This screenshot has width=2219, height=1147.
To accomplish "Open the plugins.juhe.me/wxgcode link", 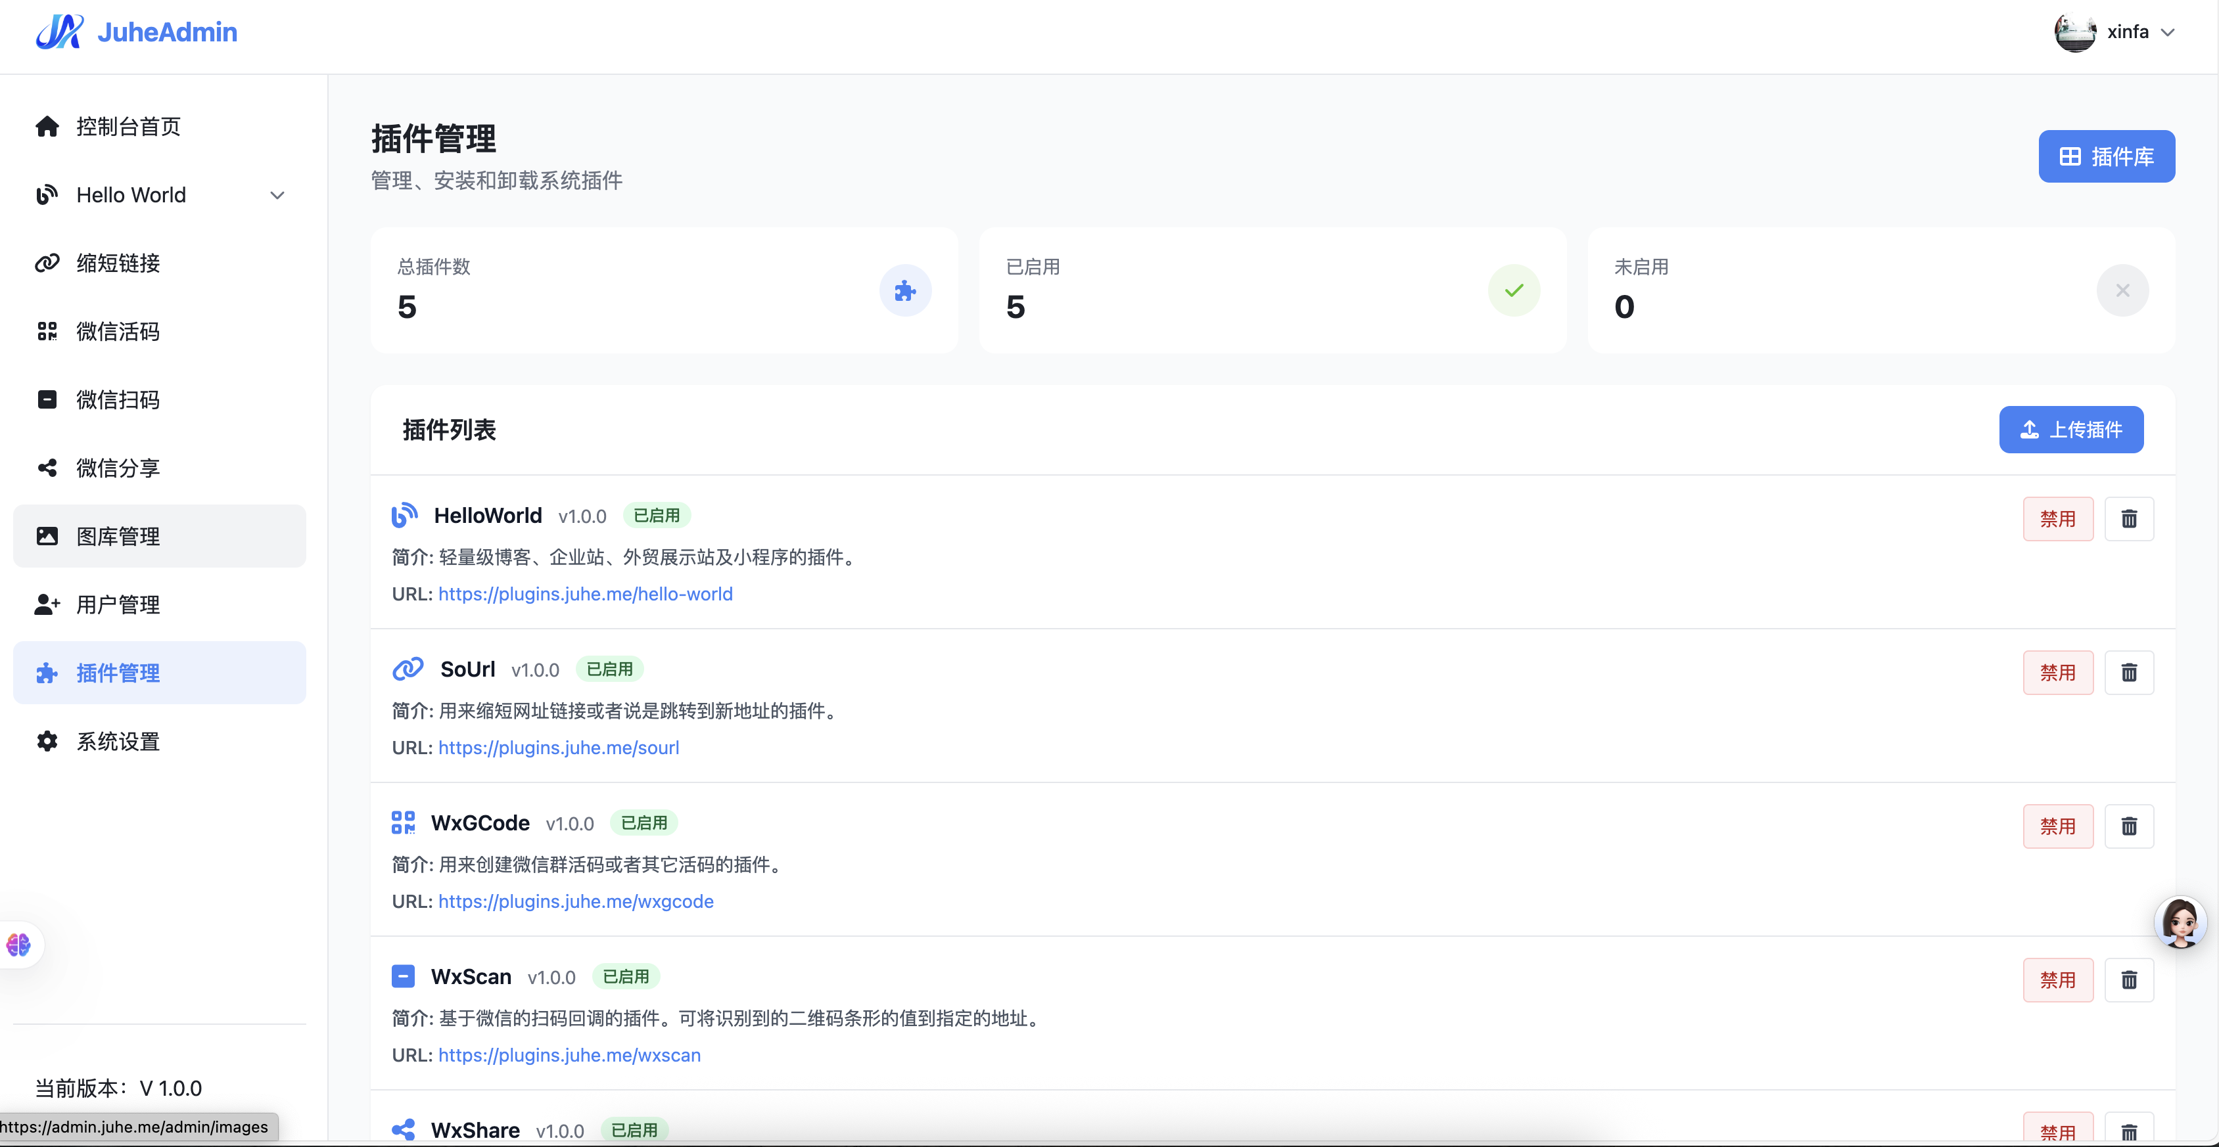I will coord(576,901).
